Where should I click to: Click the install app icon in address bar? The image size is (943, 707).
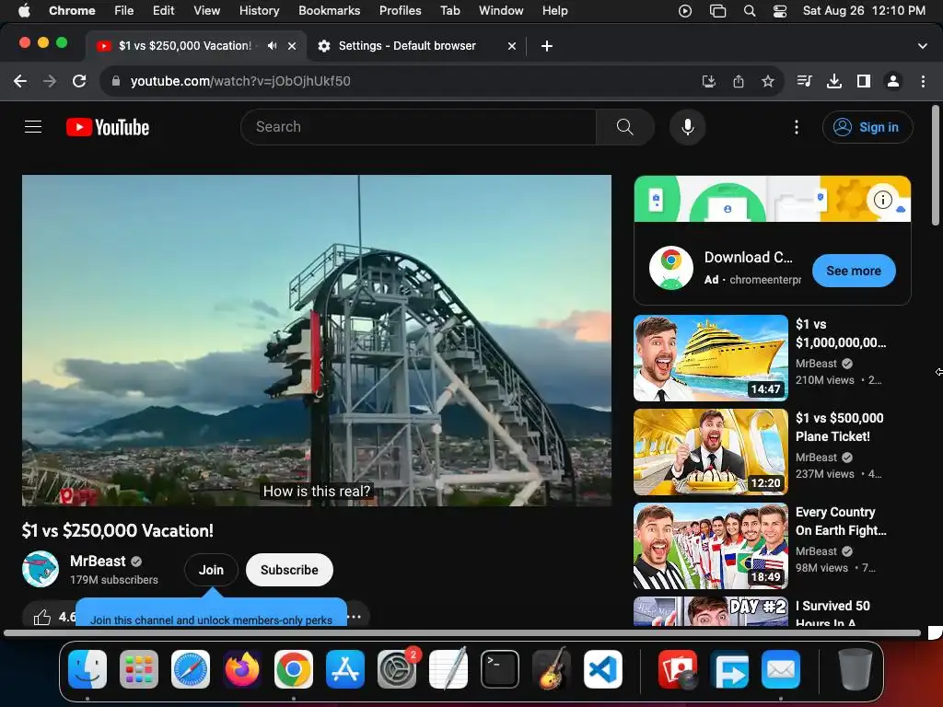[x=708, y=81]
